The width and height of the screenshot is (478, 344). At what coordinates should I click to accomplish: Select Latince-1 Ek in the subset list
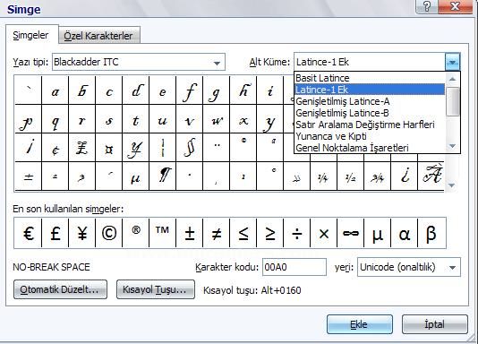tap(370, 90)
